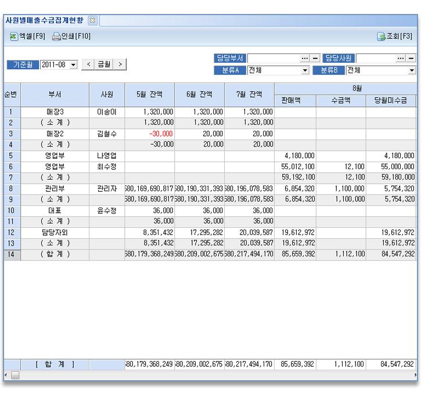Clear the 담당사원 field with minus button
The height and width of the screenshot is (393, 421).
(x=411, y=59)
